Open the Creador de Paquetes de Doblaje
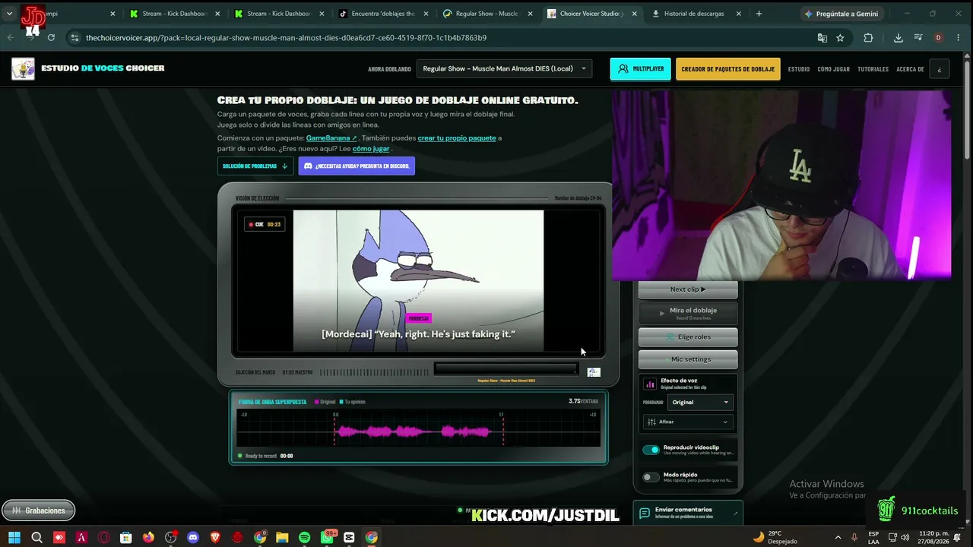 (x=727, y=68)
